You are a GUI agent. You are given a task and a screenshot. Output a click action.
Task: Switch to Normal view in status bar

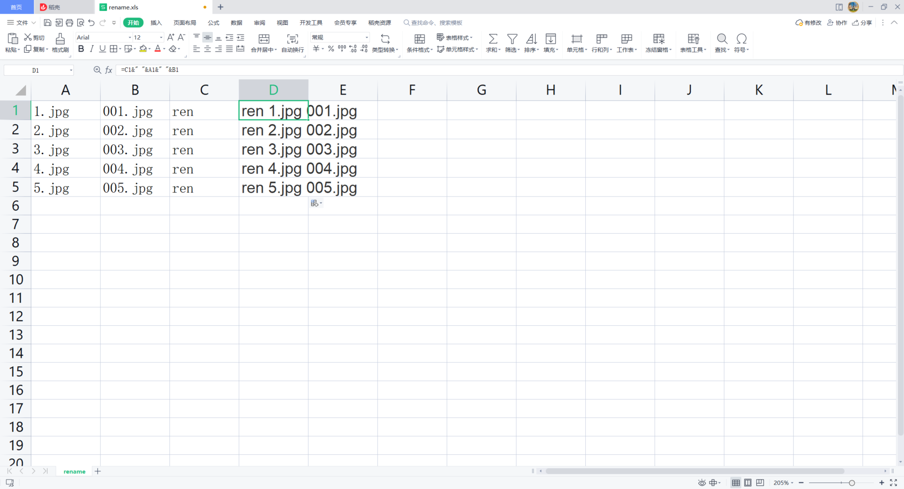[736, 483]
